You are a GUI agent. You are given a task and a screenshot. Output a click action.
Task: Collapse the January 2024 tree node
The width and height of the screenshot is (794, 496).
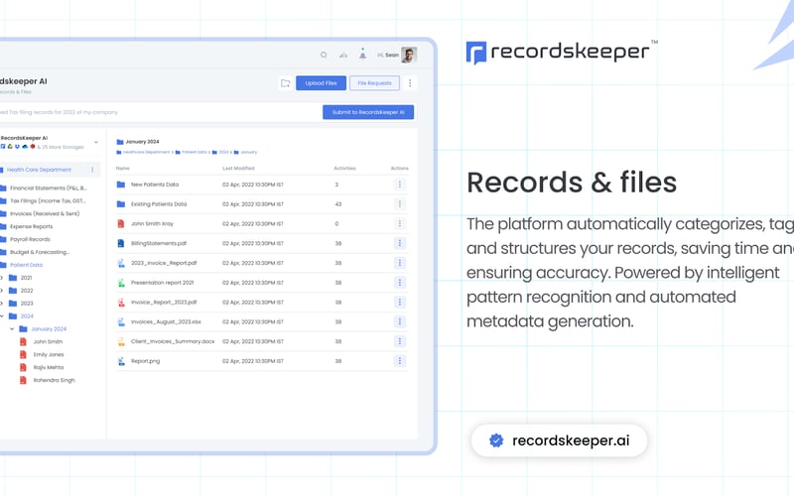[12, 329]
